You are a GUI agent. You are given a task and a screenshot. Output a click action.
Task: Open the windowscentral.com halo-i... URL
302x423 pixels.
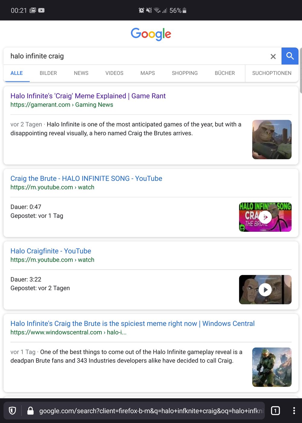(68, 332)
